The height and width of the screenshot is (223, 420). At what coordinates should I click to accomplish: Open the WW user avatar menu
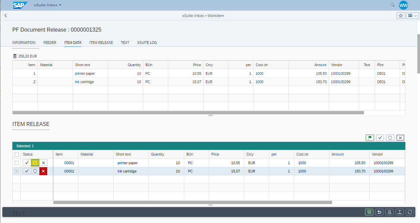(403, 5)
